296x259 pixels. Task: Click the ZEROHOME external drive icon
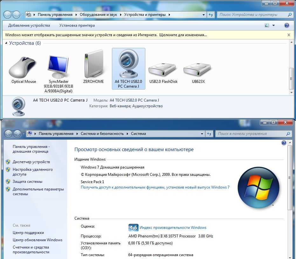pyautogui.click(x=93, y=64)
